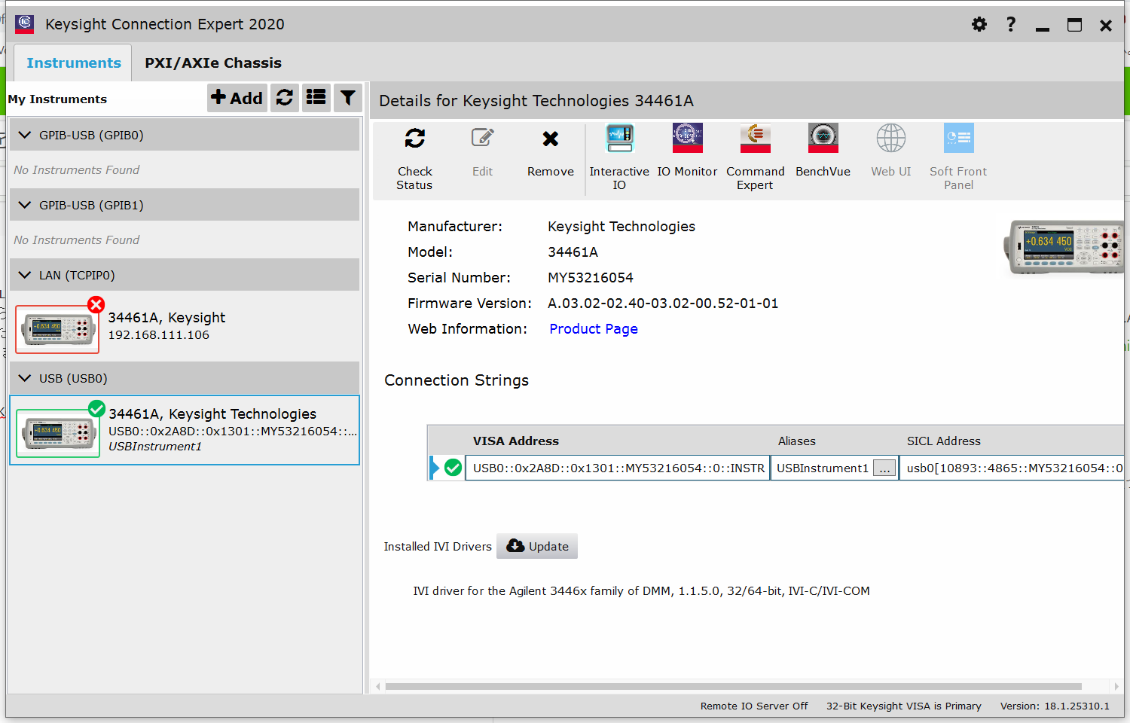Launch IO Monitor
The height and width of the screenshot is (723, 1130).
click(687, 147)
